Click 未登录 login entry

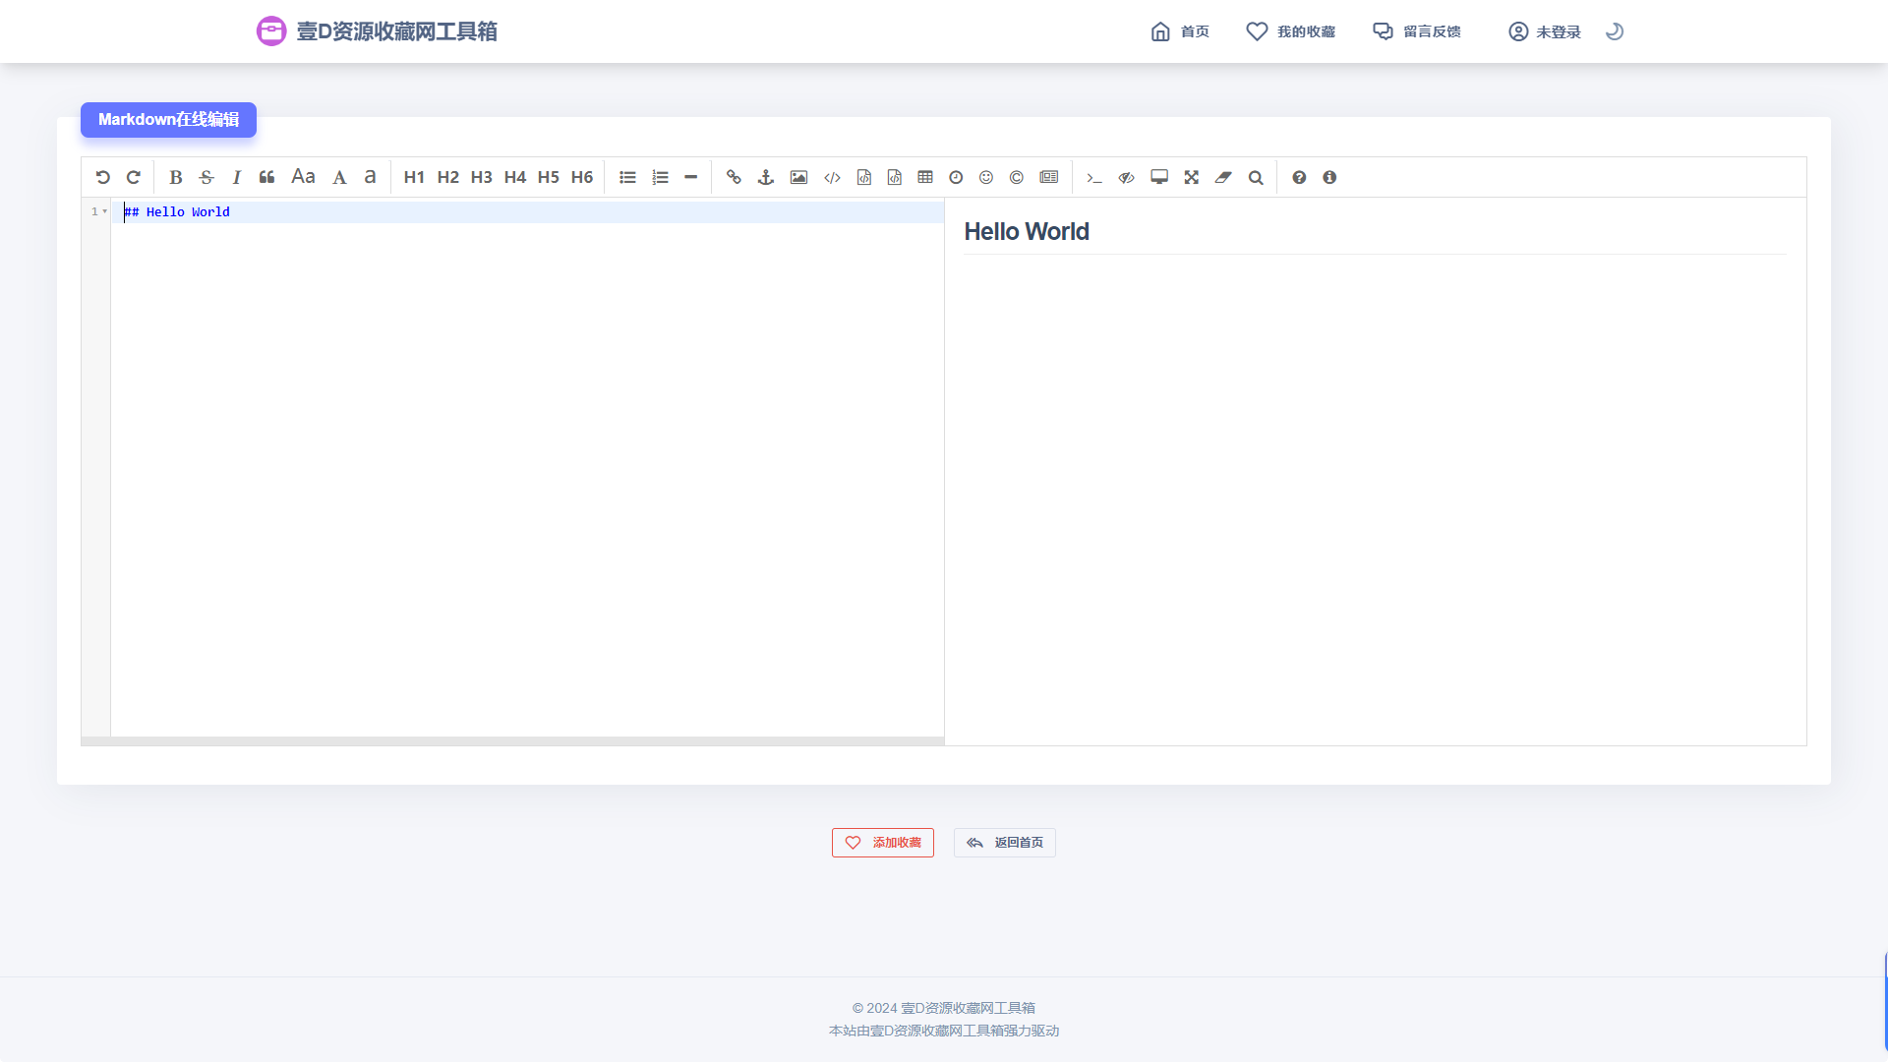(x=1545, y=31)
